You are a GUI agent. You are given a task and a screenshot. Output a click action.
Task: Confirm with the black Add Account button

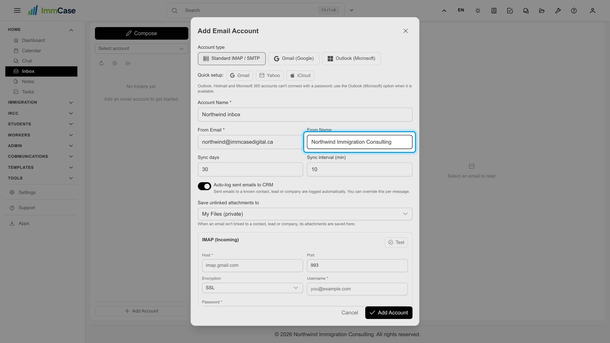pos(389,313)
